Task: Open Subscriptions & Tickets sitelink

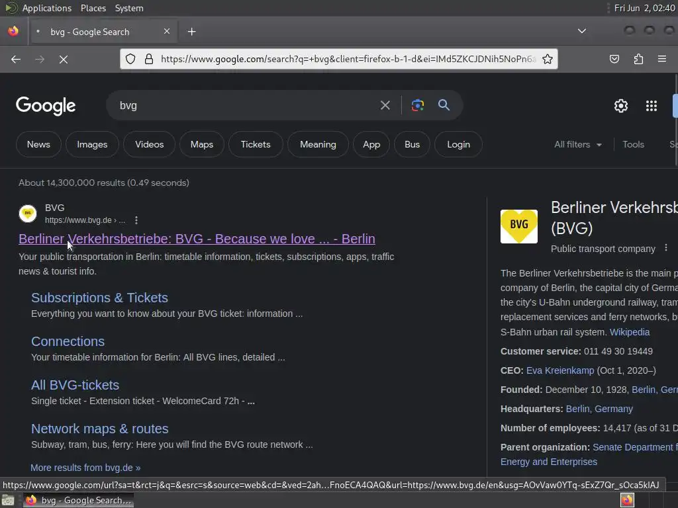Action: (99, 298)
